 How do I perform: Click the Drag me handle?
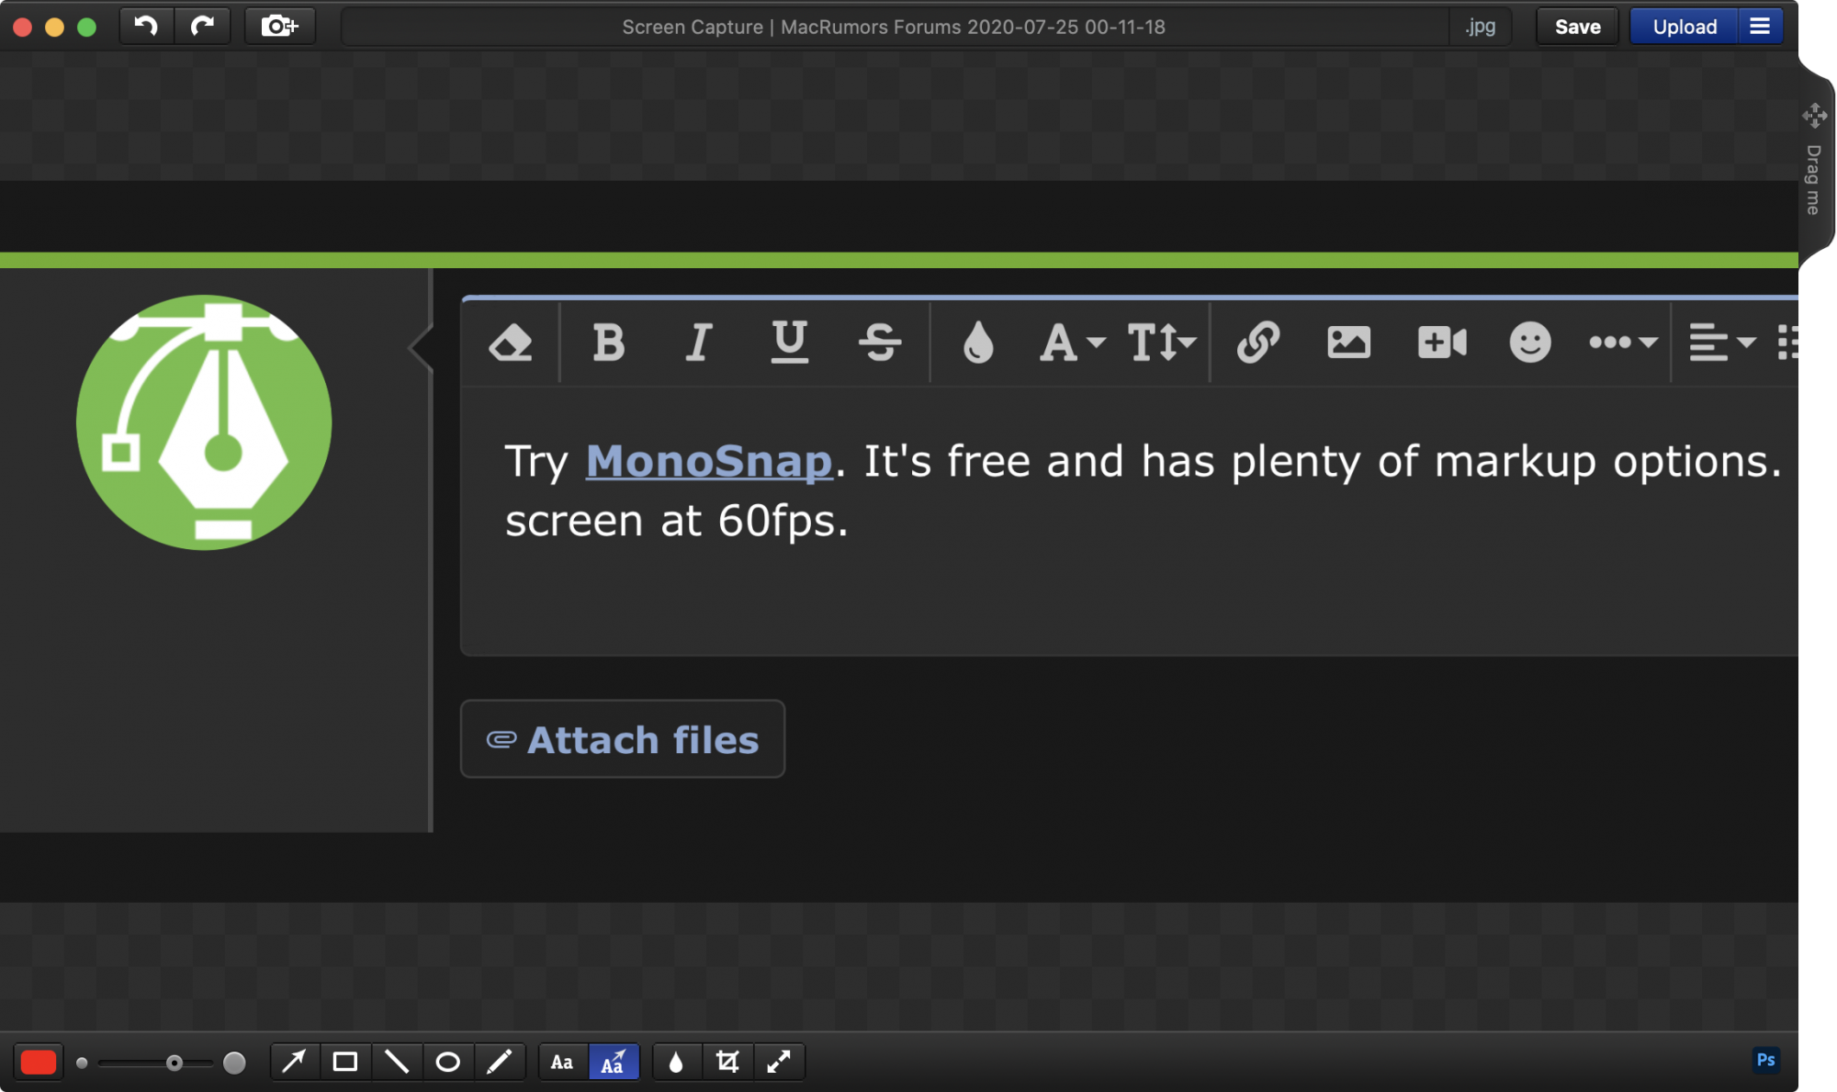1814,163
